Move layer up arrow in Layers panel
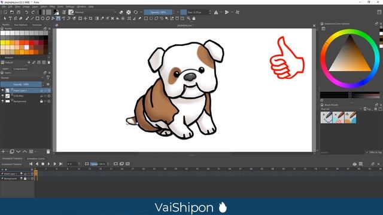The image size is (383, 215). tap(25, 151)
